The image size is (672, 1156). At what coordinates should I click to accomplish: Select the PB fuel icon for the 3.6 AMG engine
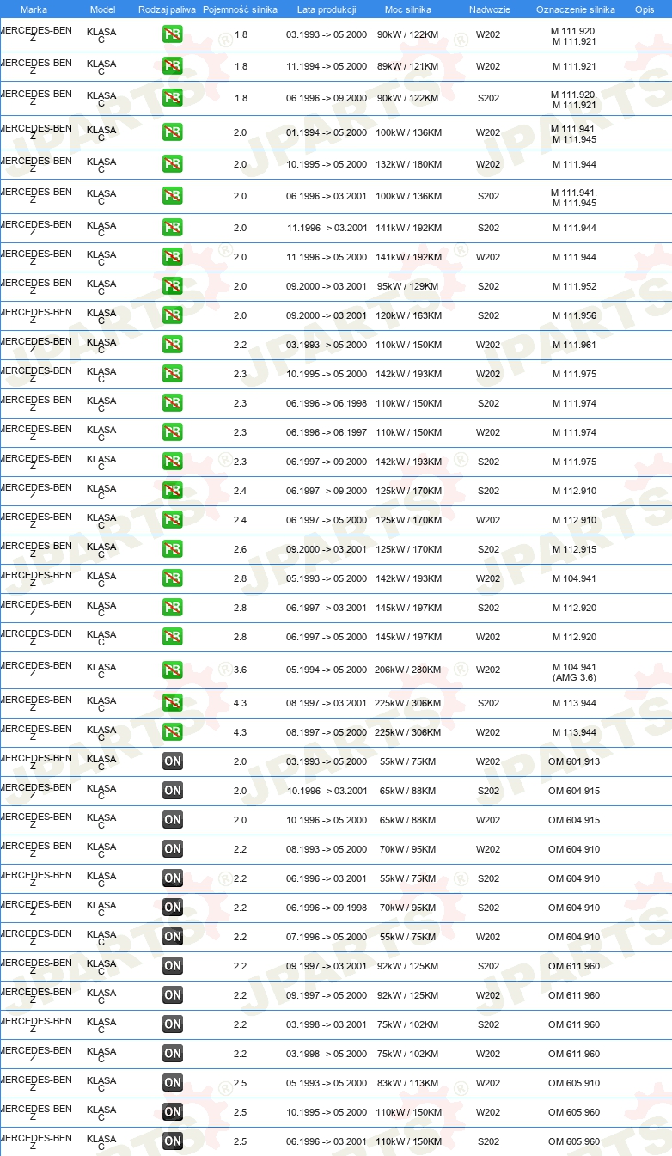173,670
